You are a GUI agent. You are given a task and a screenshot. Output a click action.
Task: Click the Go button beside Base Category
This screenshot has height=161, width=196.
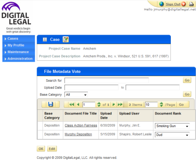(187, 94)
